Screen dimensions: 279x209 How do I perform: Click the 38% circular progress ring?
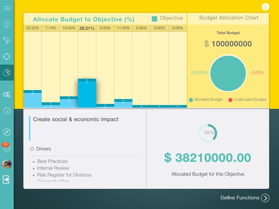click(x=208, y=133)
